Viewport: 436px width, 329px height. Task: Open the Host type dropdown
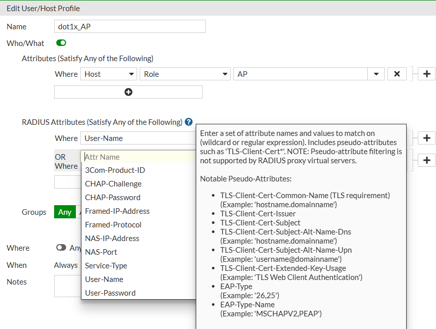[108, 74]
